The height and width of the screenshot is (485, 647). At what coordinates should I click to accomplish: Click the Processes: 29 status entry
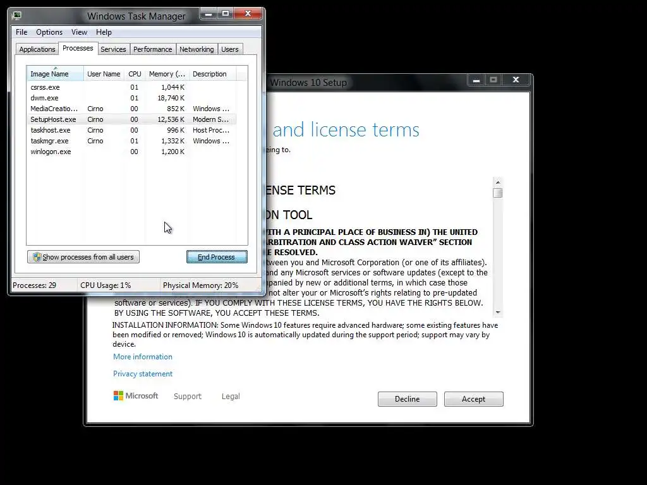tap(34, 285)
